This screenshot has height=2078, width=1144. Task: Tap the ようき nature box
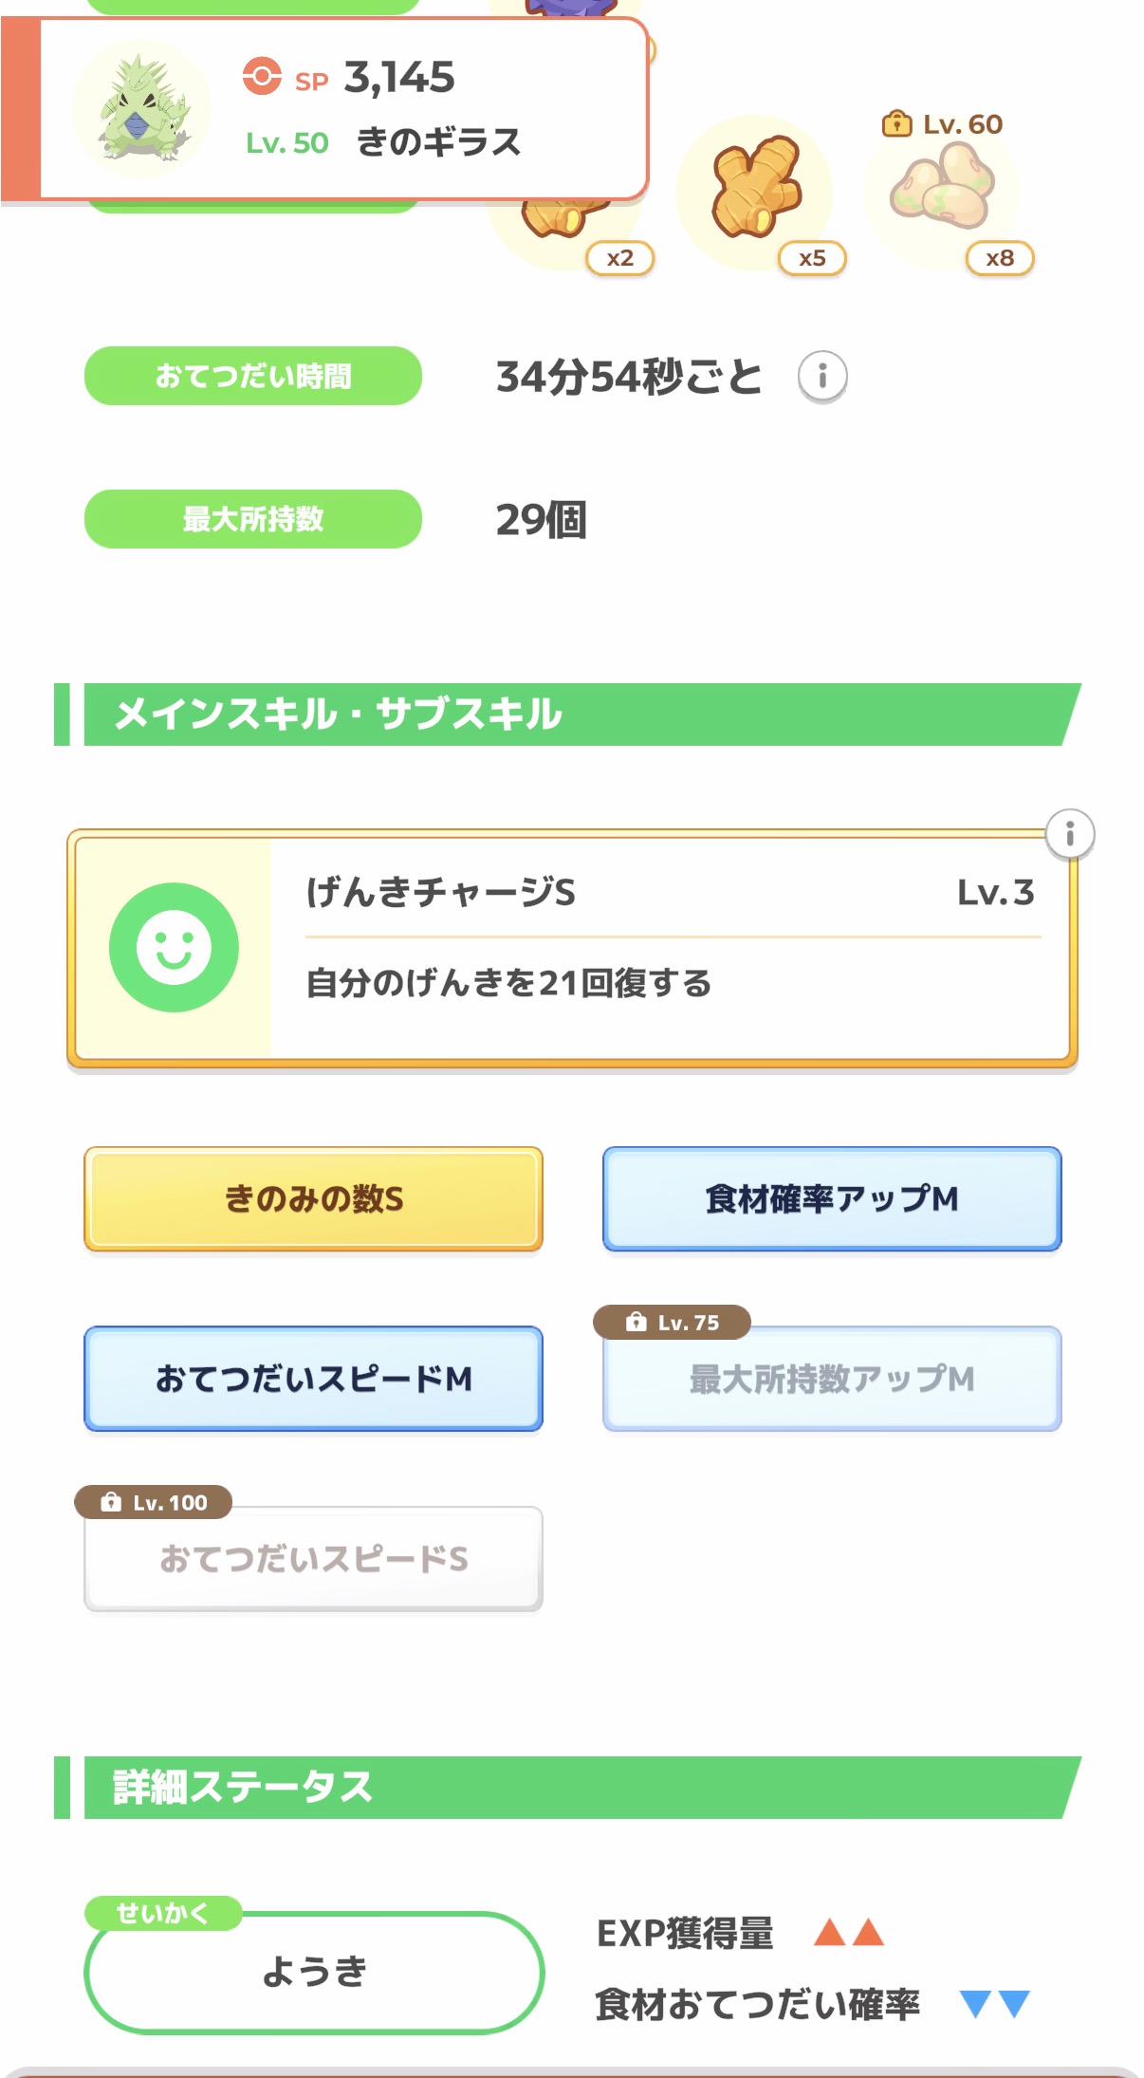click(x=314, y=1972)
